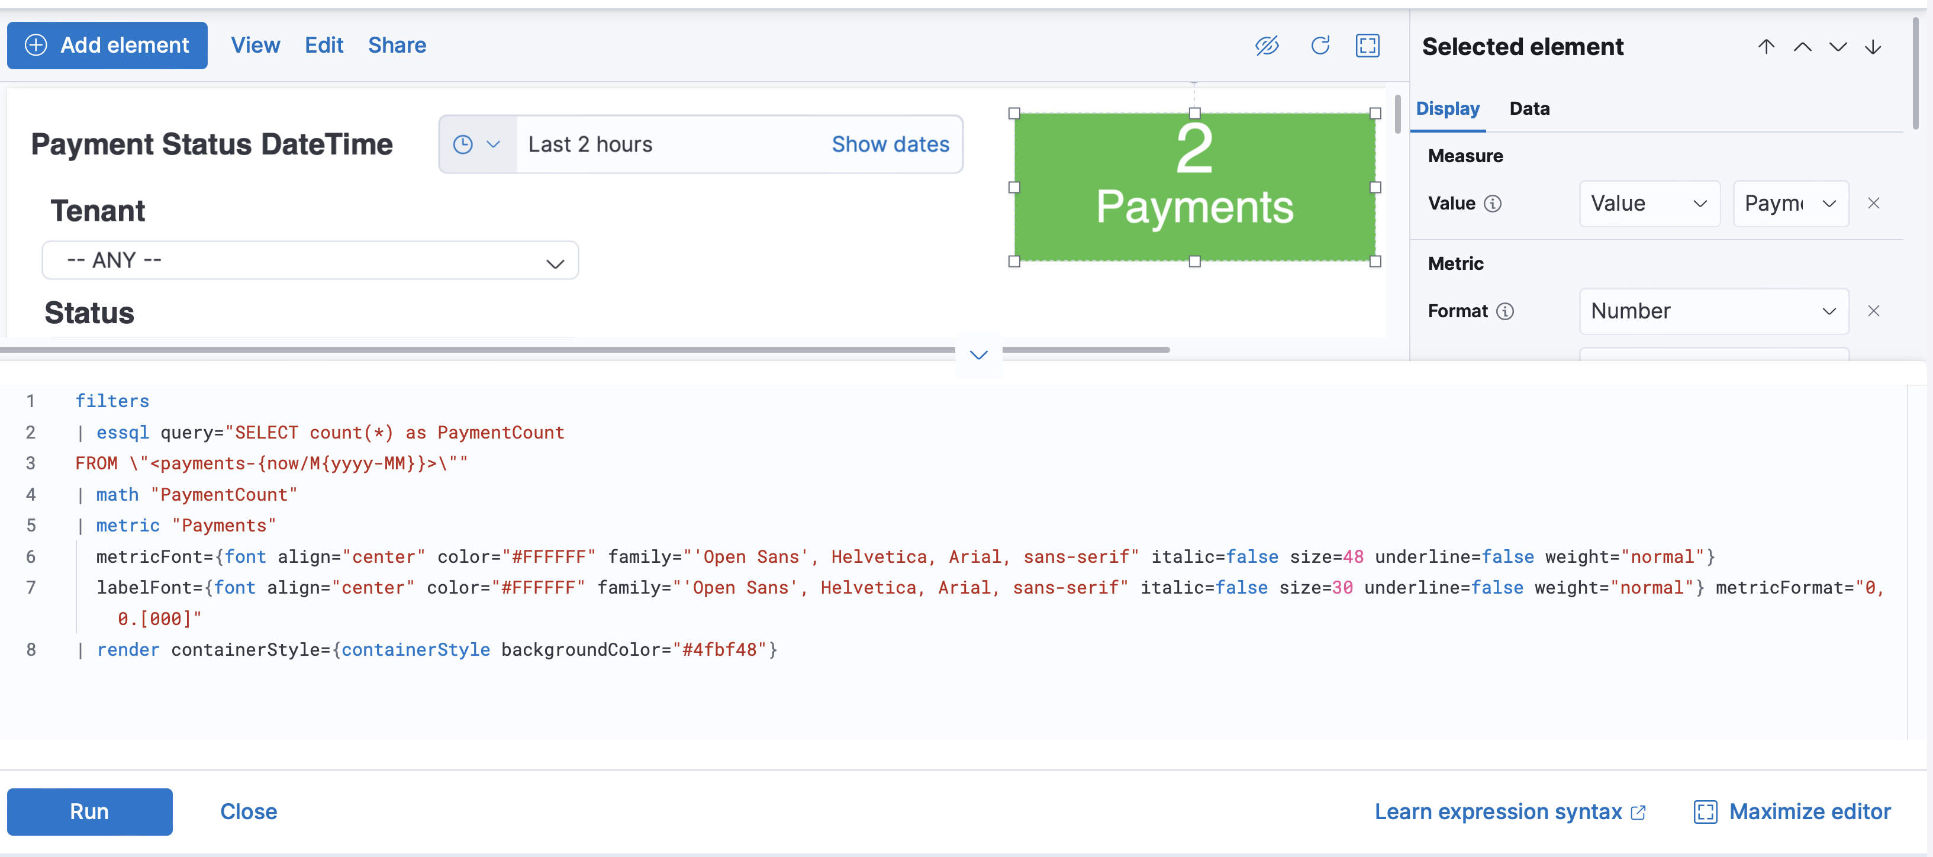Image resolution: width=1933 pixels, height=857 pixels.
Task: Switch to the Data tab
Action: pos(1529,109)
